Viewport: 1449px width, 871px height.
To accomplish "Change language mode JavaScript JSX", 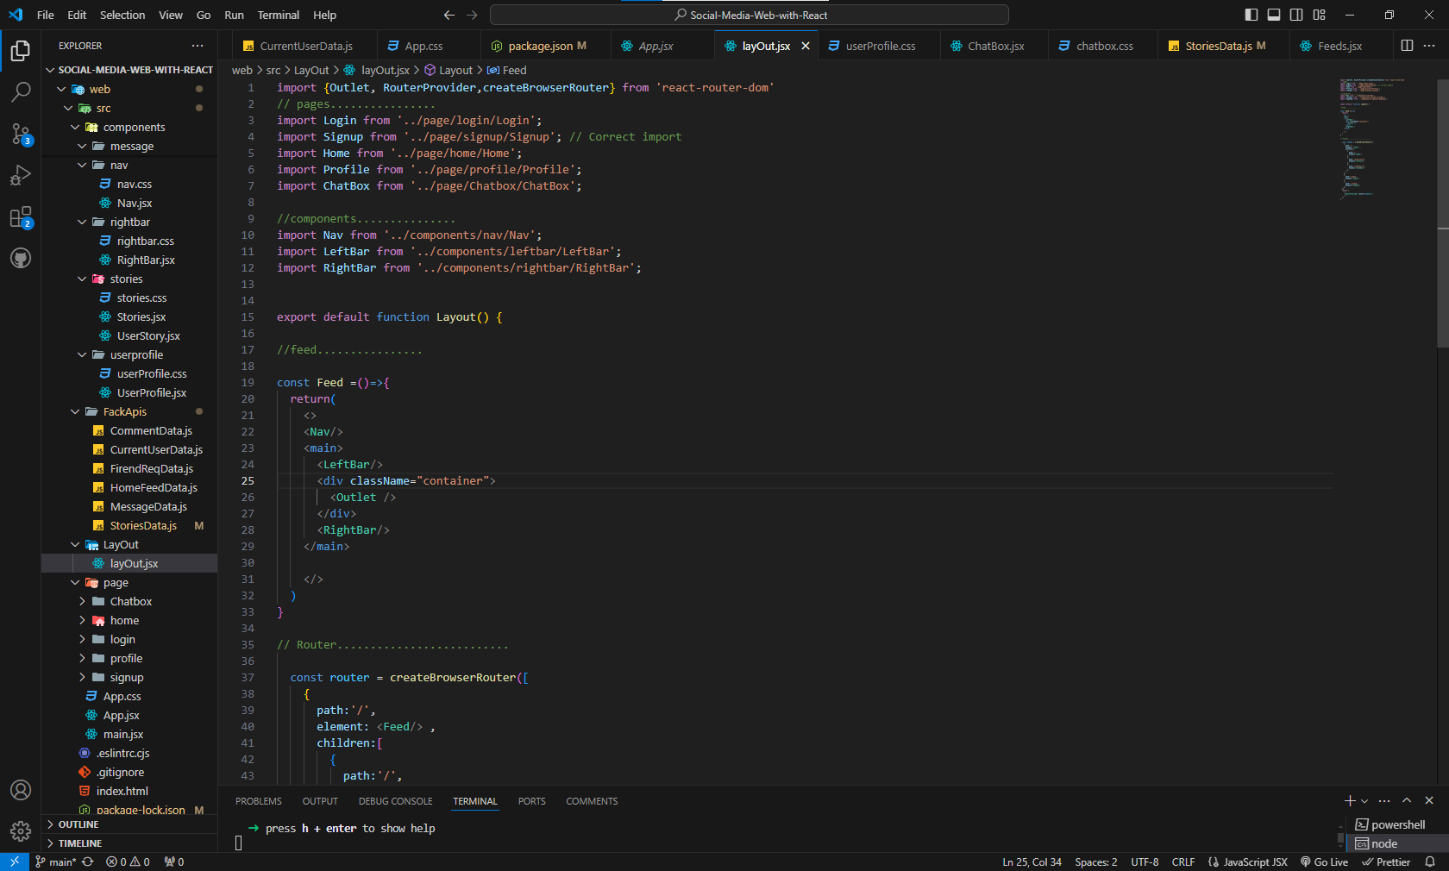I will click(1247, 862).
